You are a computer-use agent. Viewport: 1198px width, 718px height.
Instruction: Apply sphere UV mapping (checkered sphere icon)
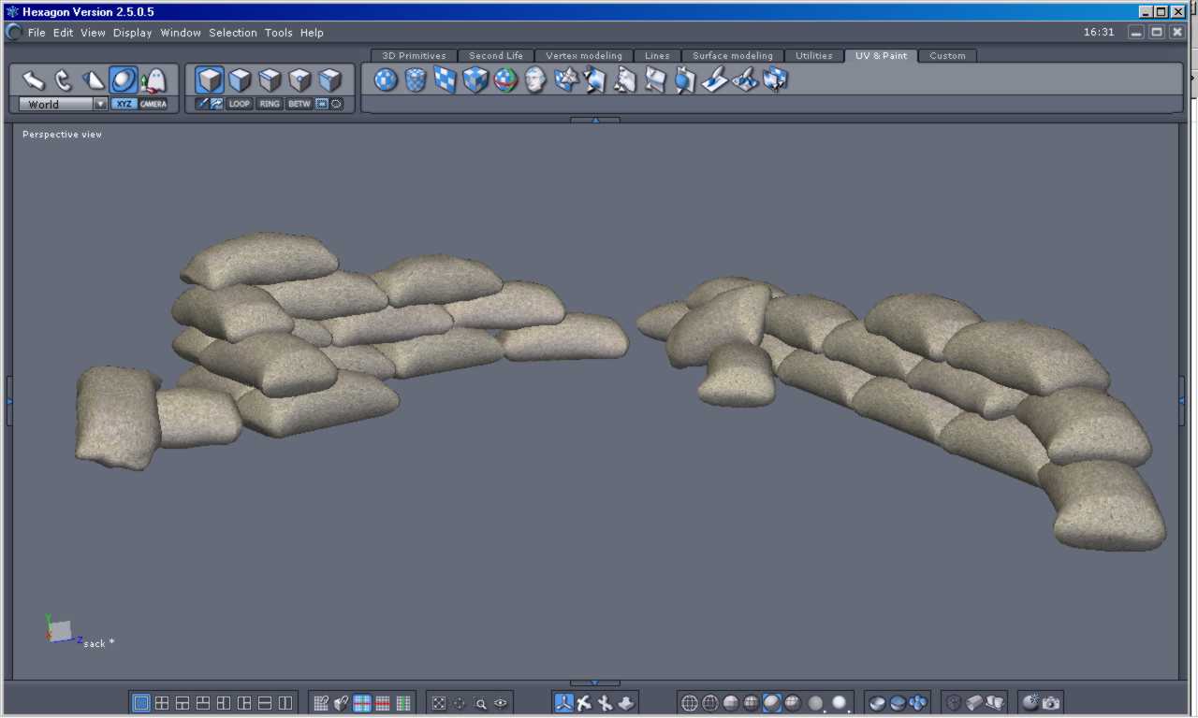tap(386, 79)
